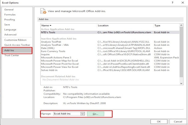Select the Solver Add-in row

110,70
